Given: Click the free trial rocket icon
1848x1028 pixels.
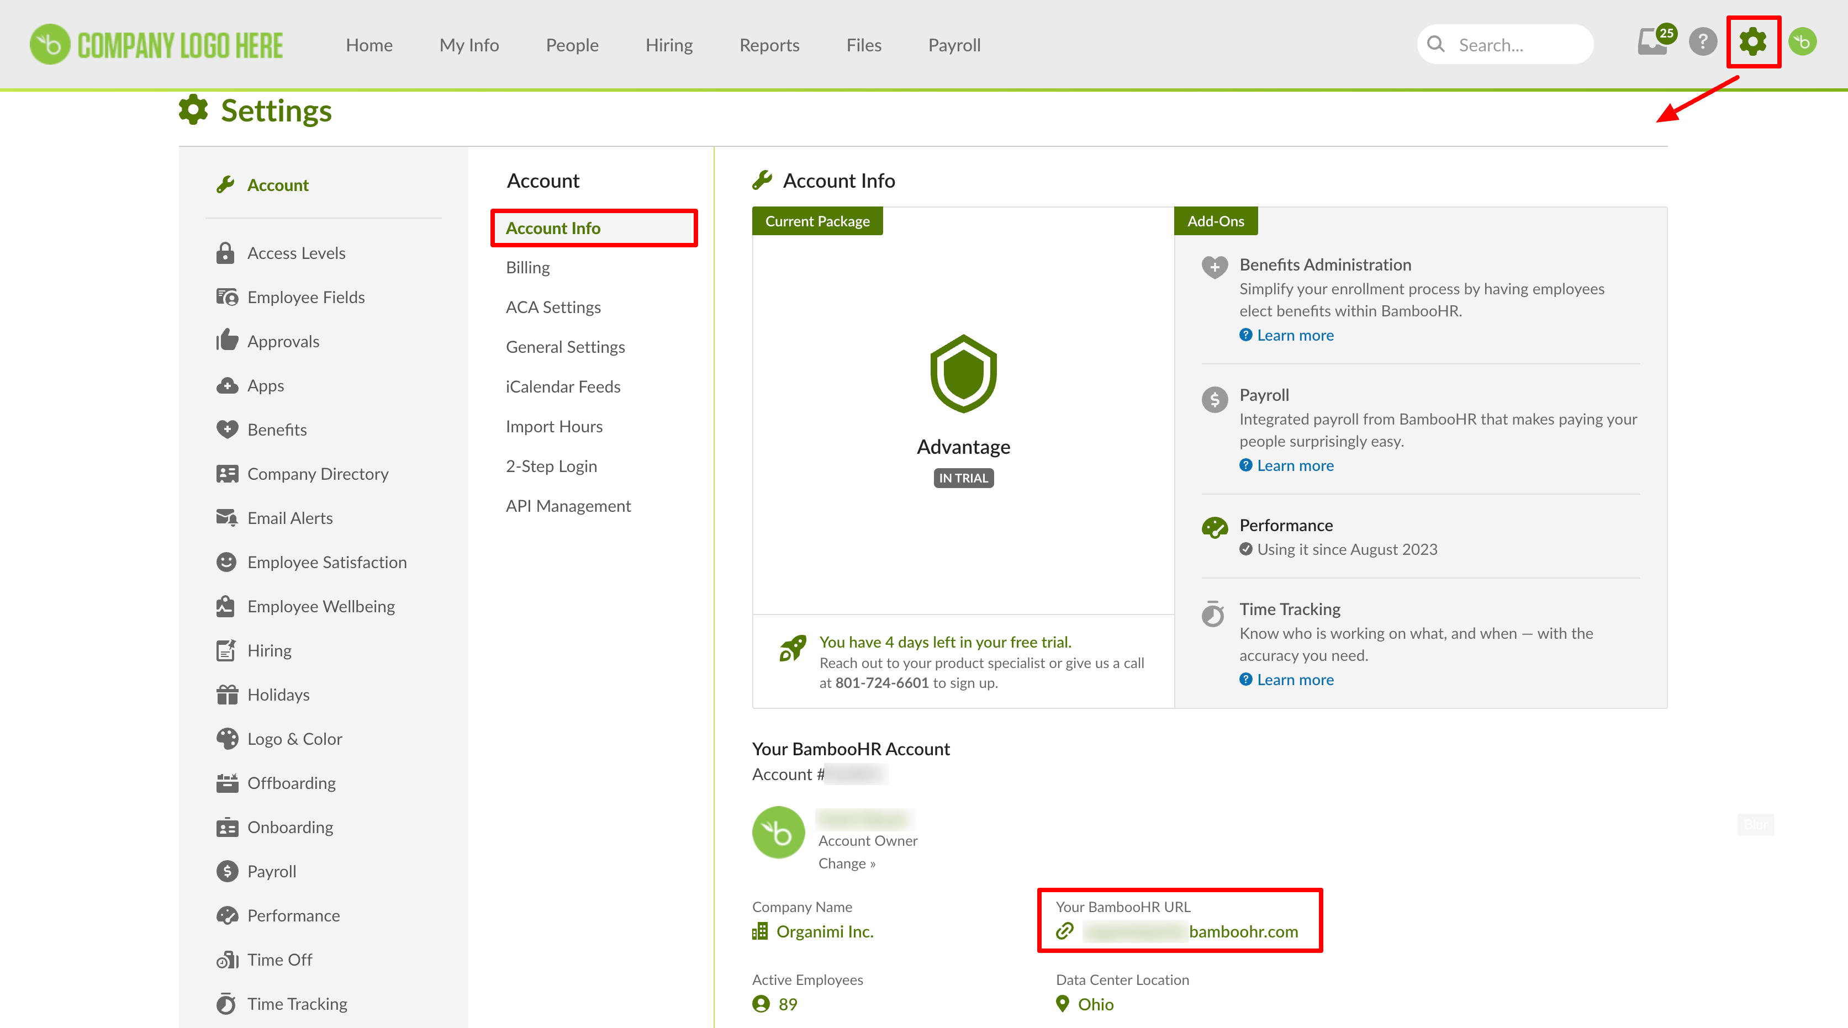Looking at the screenshot, I should coord(792,648).
